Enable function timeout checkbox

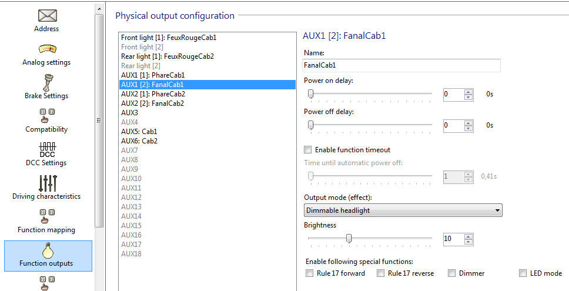click(x=307, y=150)
